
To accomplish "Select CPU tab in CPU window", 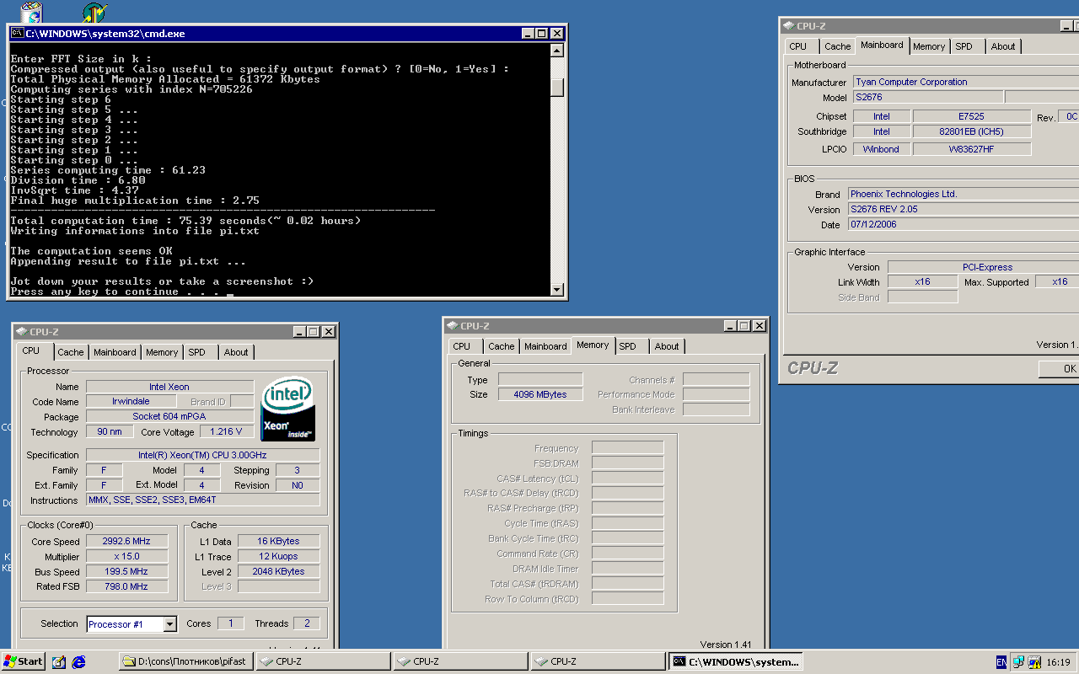I will click(x=31, y=350).
